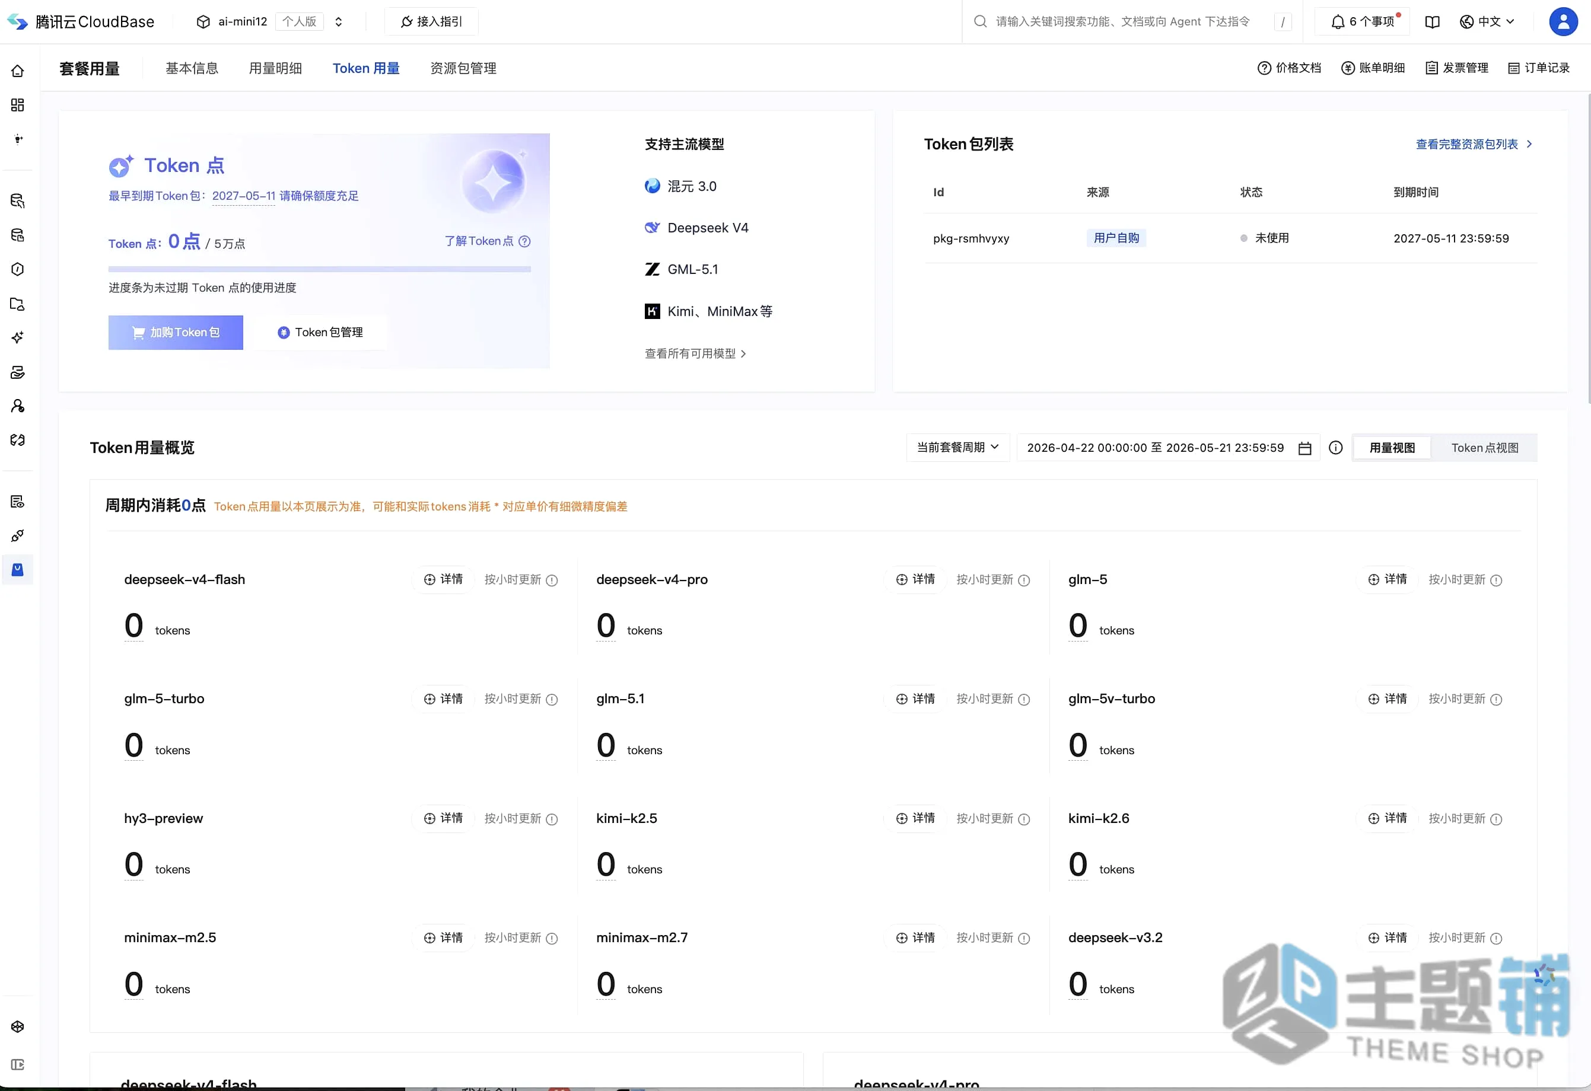The width and height of the screenshot is (1591, 1091).
Task: Click the info icon beside kimi-k2.5 hourly update
Action: 1024,819
